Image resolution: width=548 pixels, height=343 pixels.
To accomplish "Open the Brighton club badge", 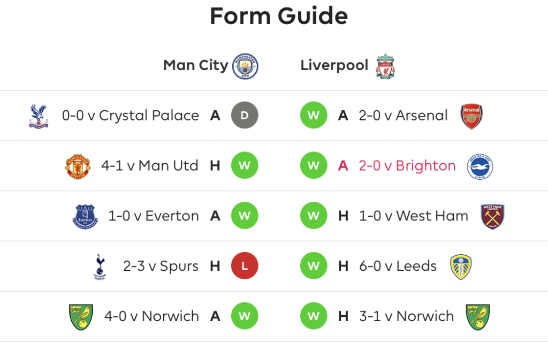I will coord(480,166).
